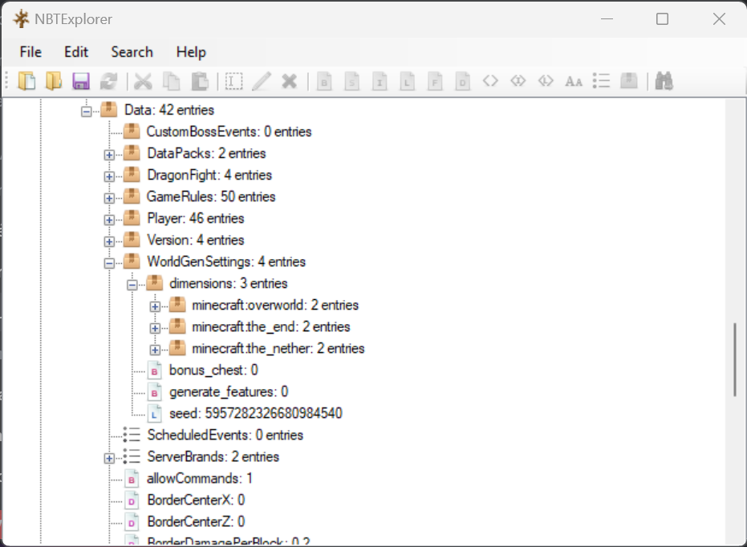
Task: Click the Refresh toolbar icon
Action: (x=108, y=81)
